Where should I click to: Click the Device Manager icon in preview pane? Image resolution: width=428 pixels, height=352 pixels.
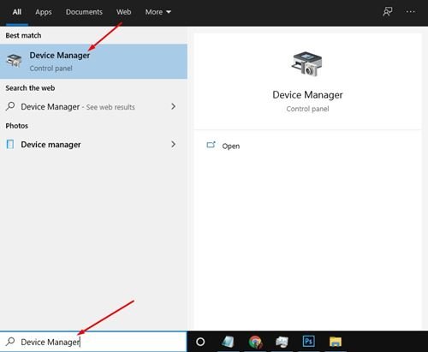307,63
